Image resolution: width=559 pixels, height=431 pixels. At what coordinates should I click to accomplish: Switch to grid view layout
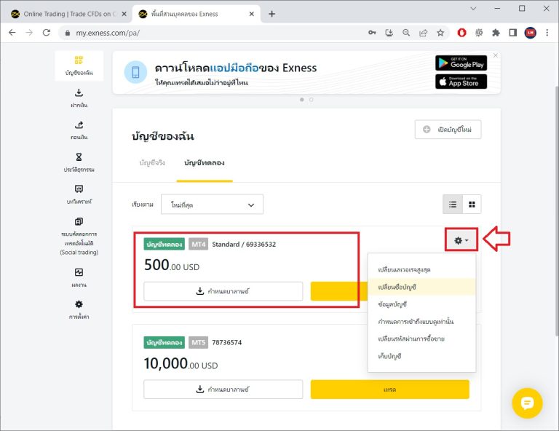[x=472, y=205]
